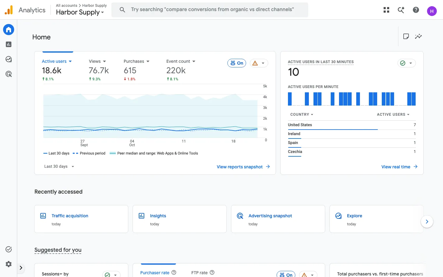Viewport: 443px width, 277px height.
Task: Click the View real time arrow icon
Action: 416,167
